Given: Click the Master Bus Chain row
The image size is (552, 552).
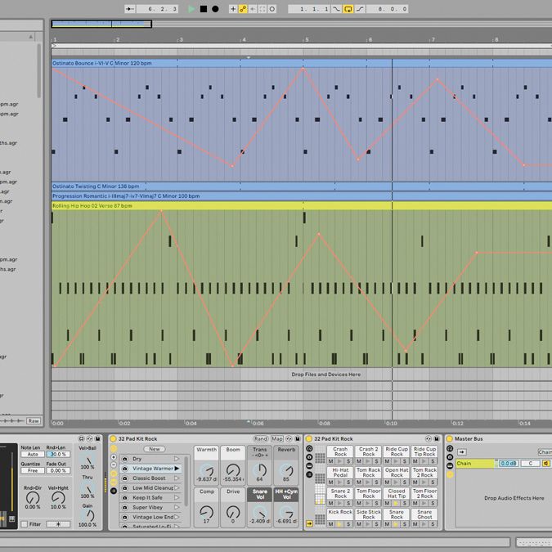Looking at the screenshot, I should pyautogui.click(x=475, y=464).
